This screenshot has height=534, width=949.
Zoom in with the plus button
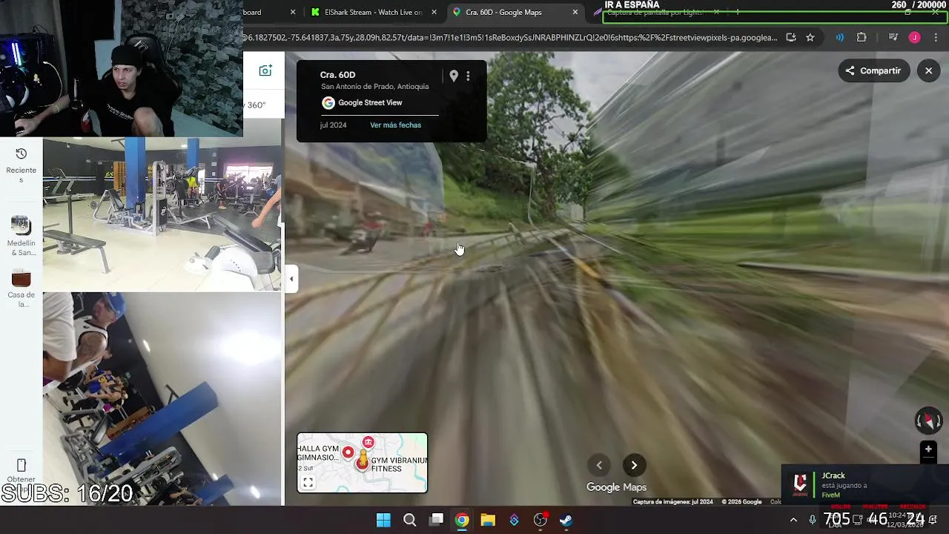coord(927,449)
